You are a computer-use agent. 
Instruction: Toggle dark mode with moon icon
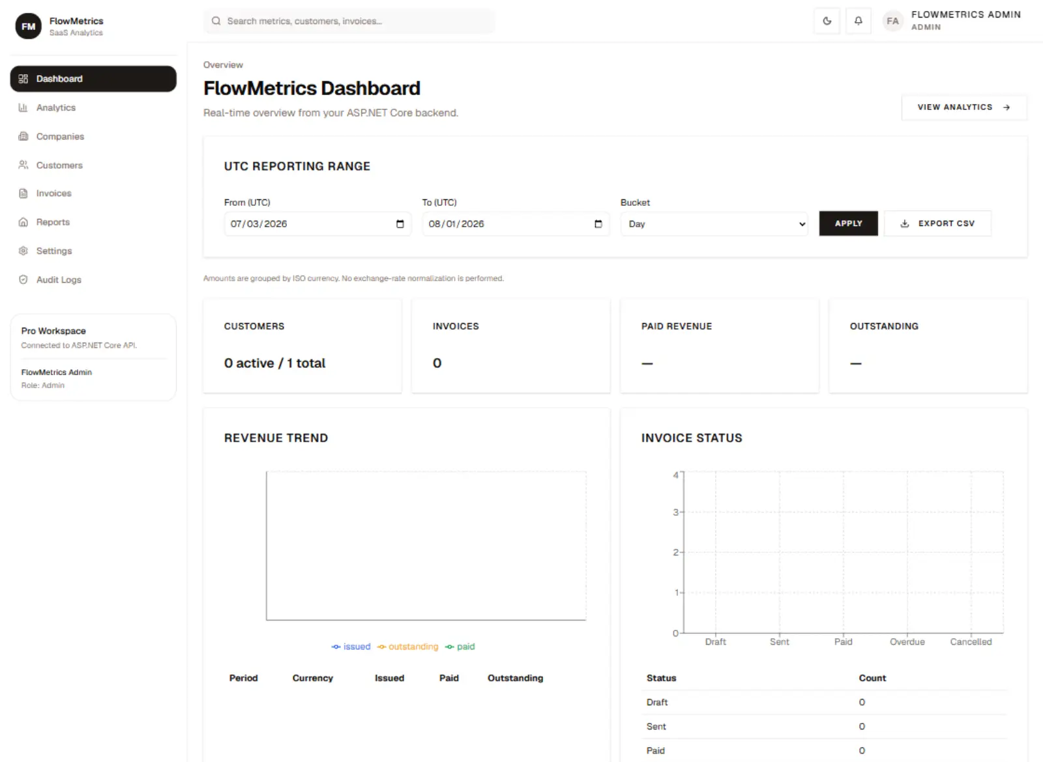[827, 21]
